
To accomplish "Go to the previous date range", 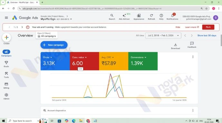I will (x=185, y=36).
